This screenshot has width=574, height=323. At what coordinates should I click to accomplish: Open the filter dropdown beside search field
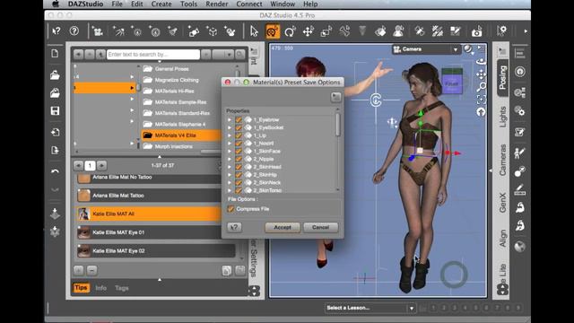point(223,55)
